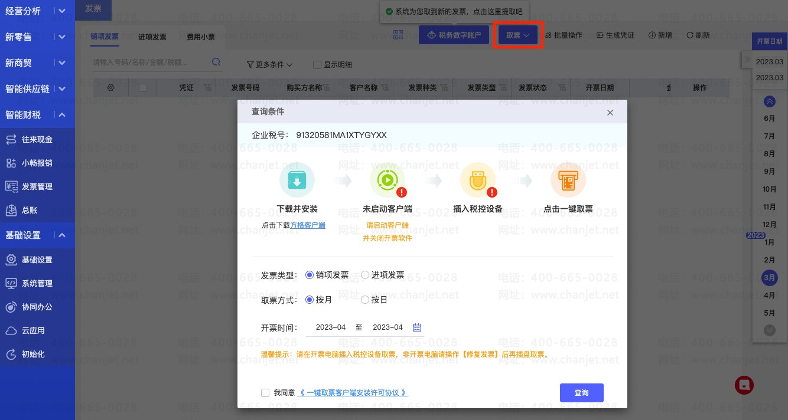Select the 进项发票 radio option

tap(365, 275)
